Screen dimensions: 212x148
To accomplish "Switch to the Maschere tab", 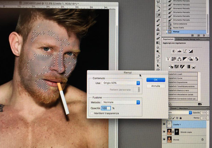I will (x=183, y=108).
